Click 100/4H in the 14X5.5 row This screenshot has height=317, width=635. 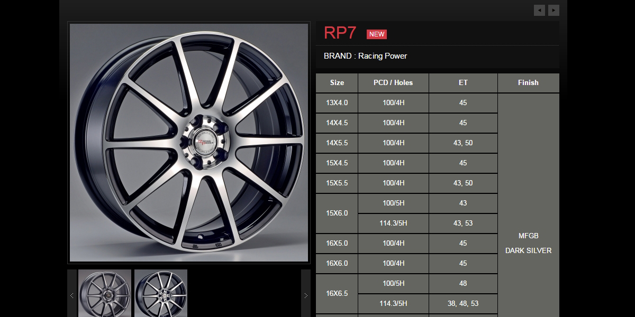point(393,143)
